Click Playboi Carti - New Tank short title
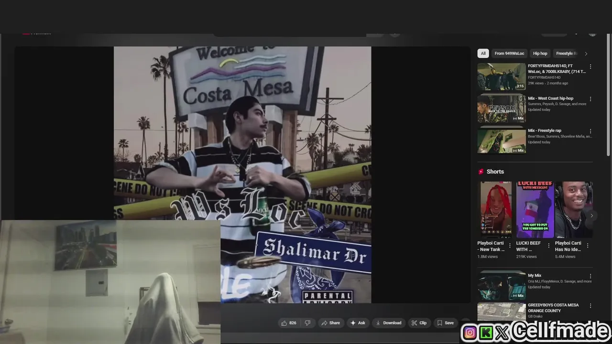The image size is (612, 344). tap(491, 246)
